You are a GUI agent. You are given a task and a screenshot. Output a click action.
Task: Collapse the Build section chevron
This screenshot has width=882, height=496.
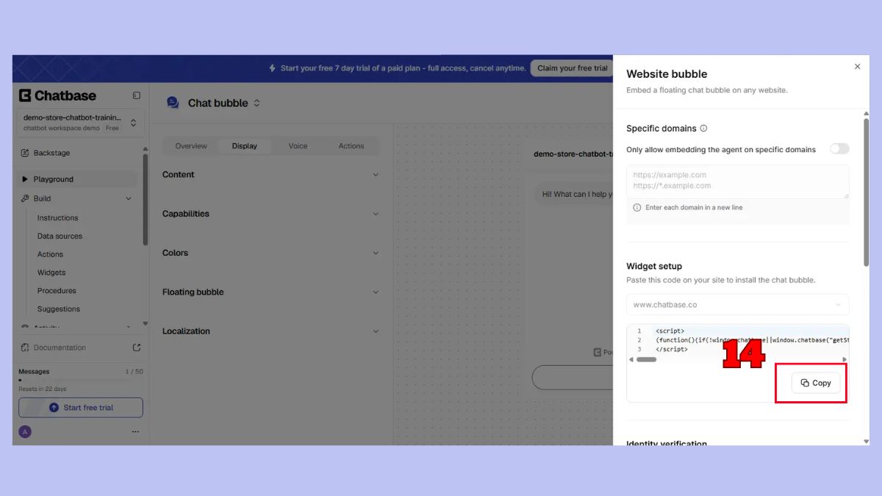click(x=129, y=198)
